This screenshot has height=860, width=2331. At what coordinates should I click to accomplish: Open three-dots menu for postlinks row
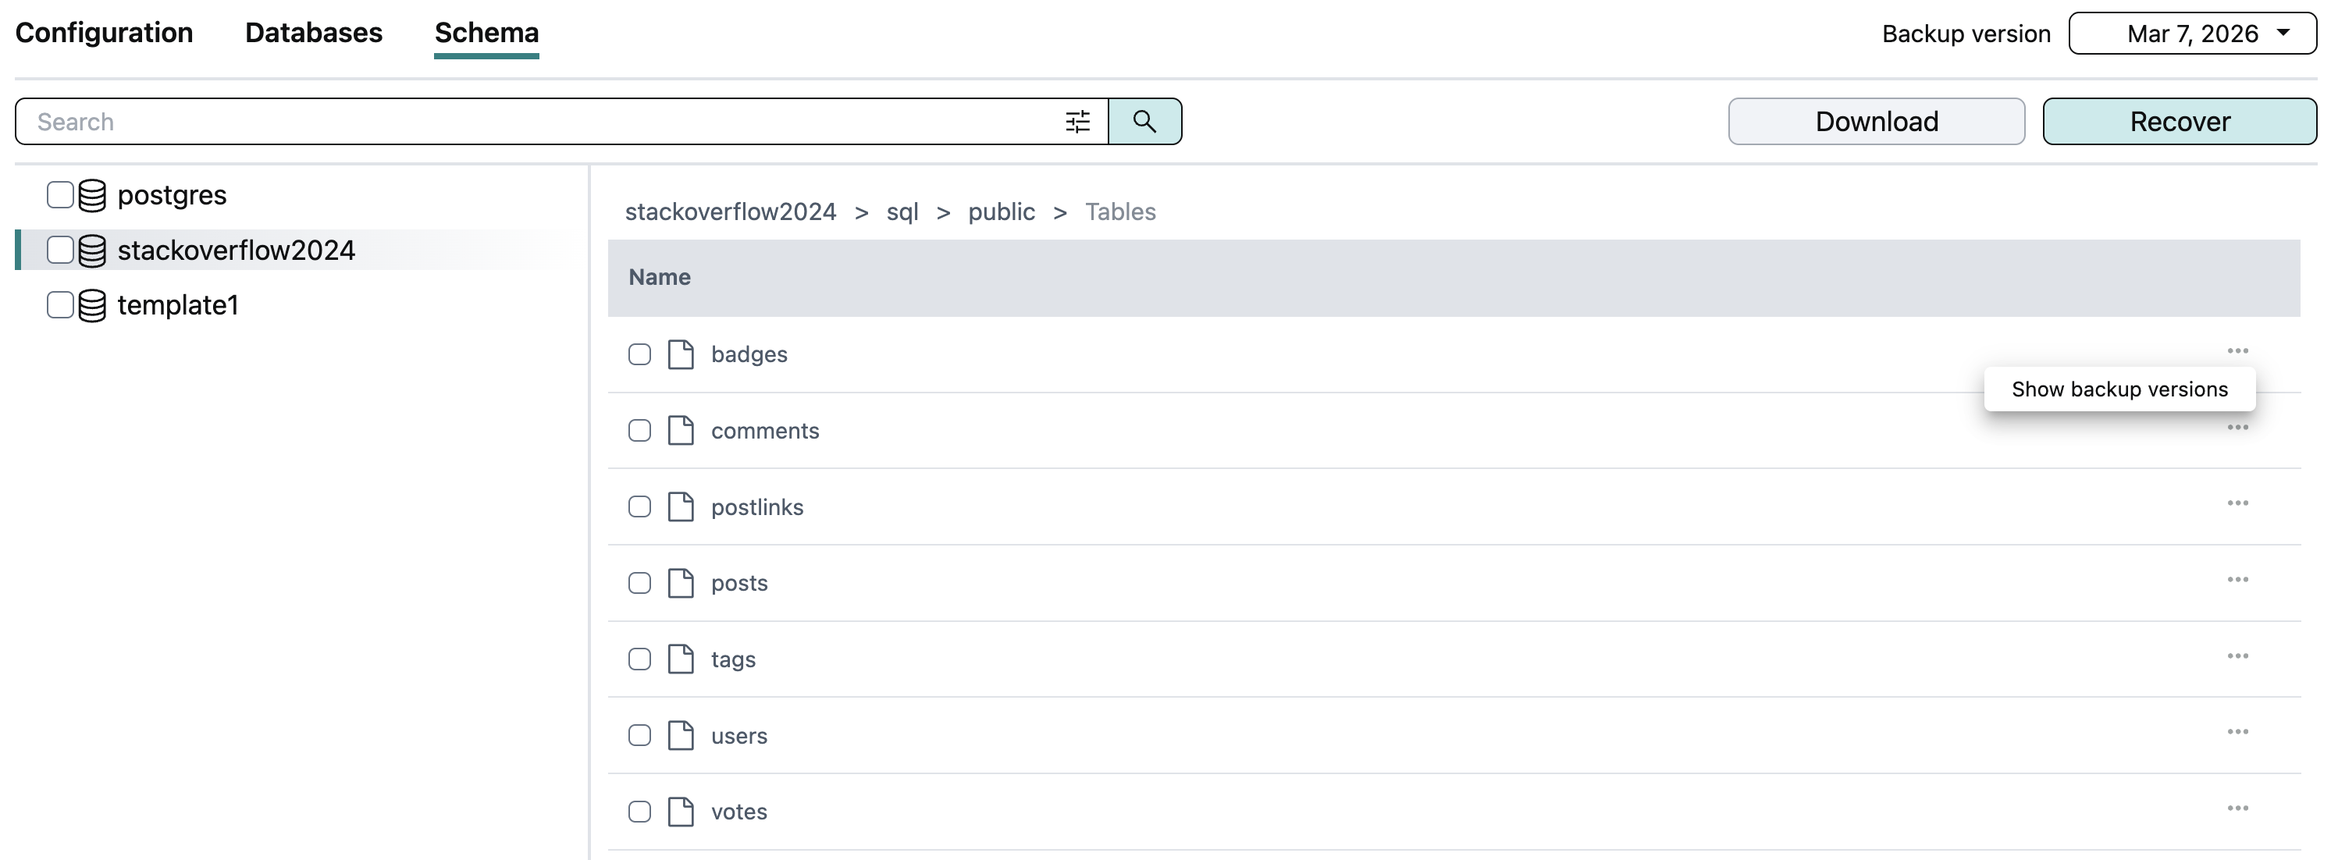(x=2237, y=503)
